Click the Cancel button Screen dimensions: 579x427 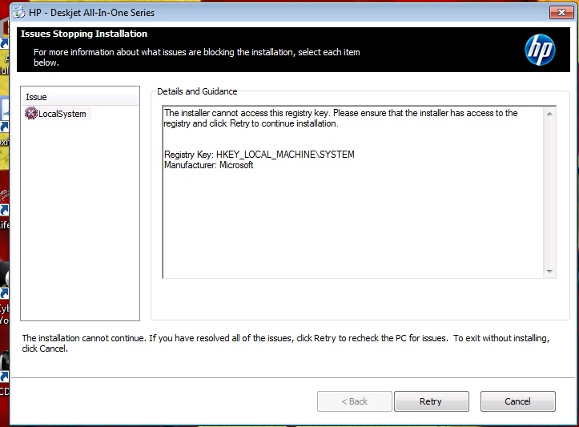point(517,401)
